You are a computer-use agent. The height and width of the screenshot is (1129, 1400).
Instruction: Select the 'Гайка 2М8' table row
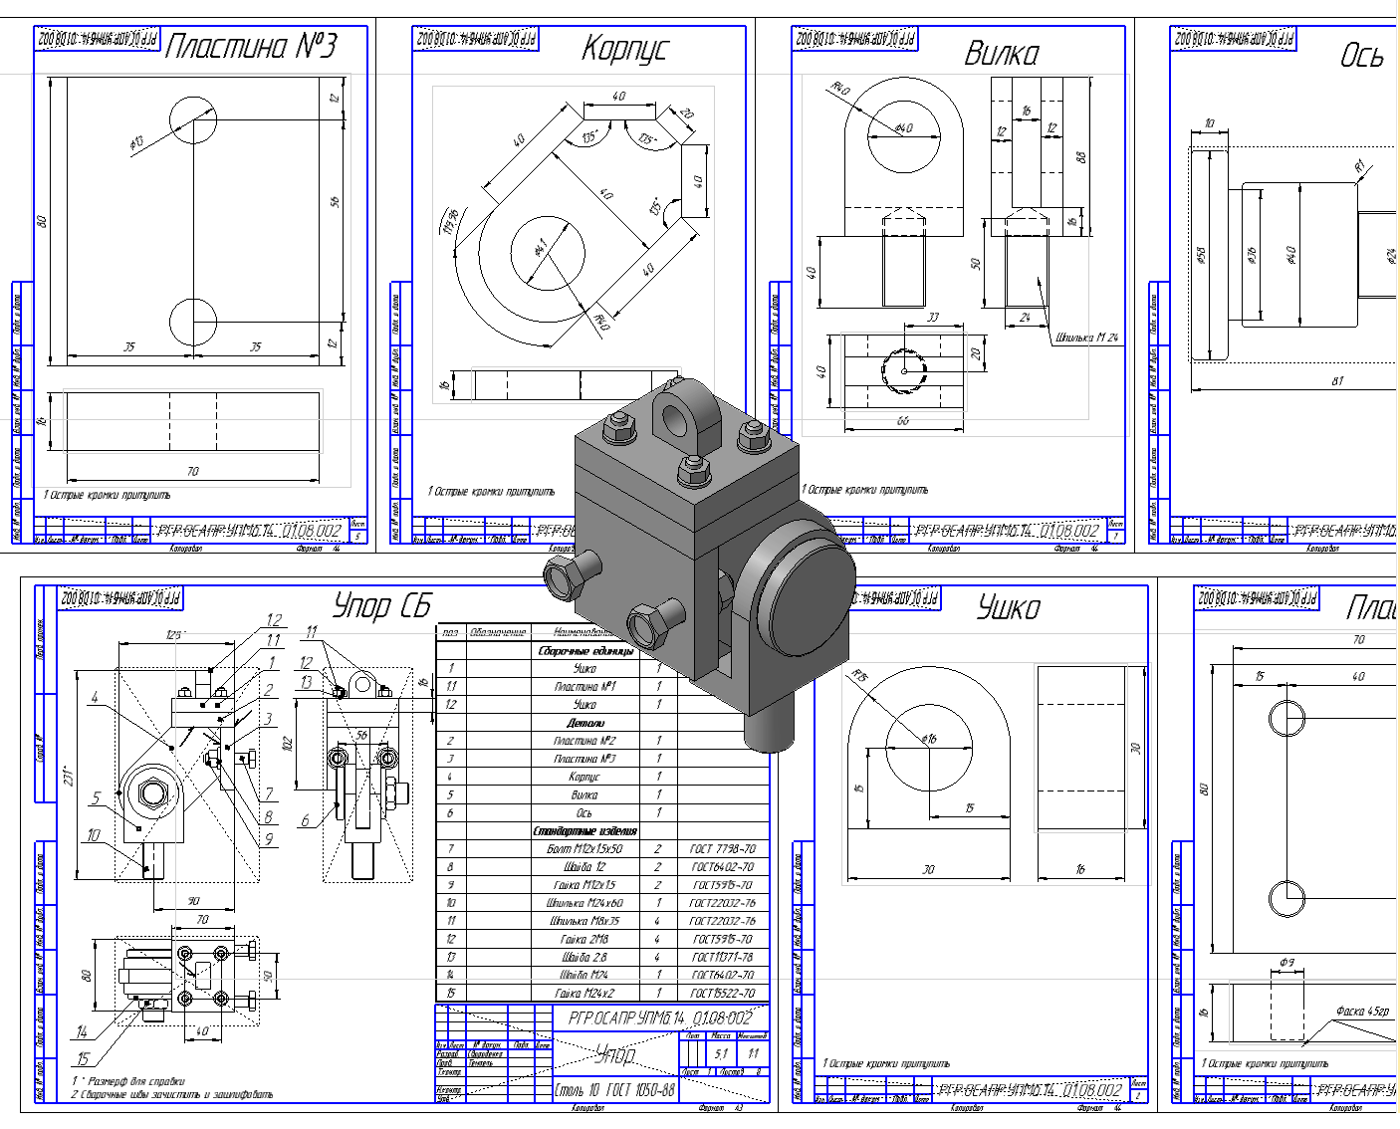click(x=603, y=939)
